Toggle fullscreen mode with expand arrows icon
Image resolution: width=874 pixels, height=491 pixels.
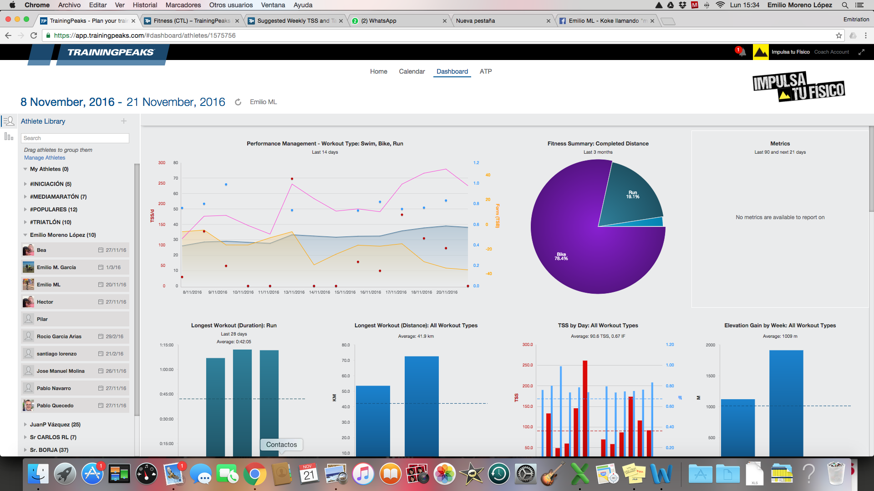point(861,52)
